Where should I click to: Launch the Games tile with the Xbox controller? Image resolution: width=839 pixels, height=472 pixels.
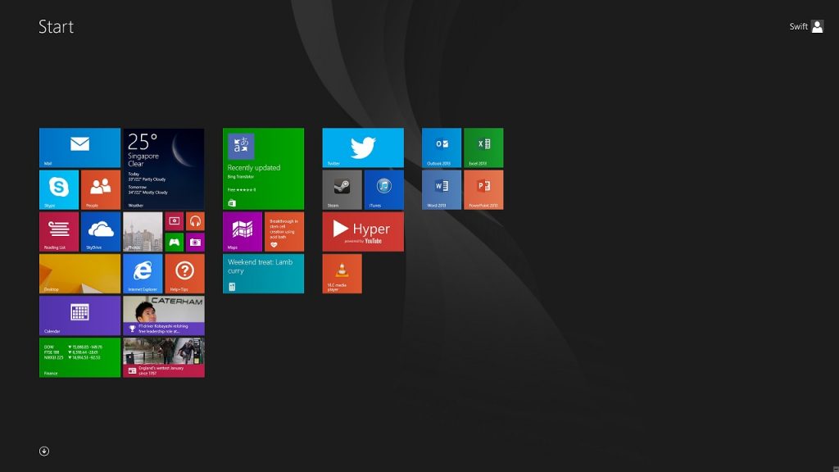[174, 242]
